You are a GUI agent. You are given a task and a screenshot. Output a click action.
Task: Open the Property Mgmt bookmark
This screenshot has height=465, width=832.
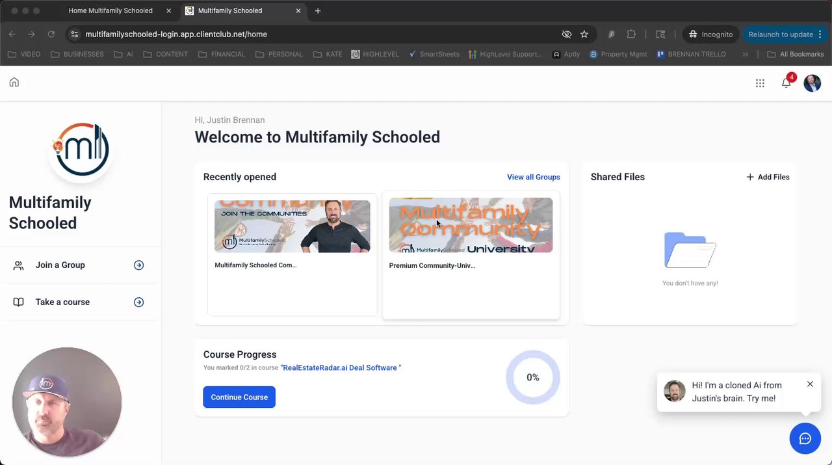[x=618, y=54]
